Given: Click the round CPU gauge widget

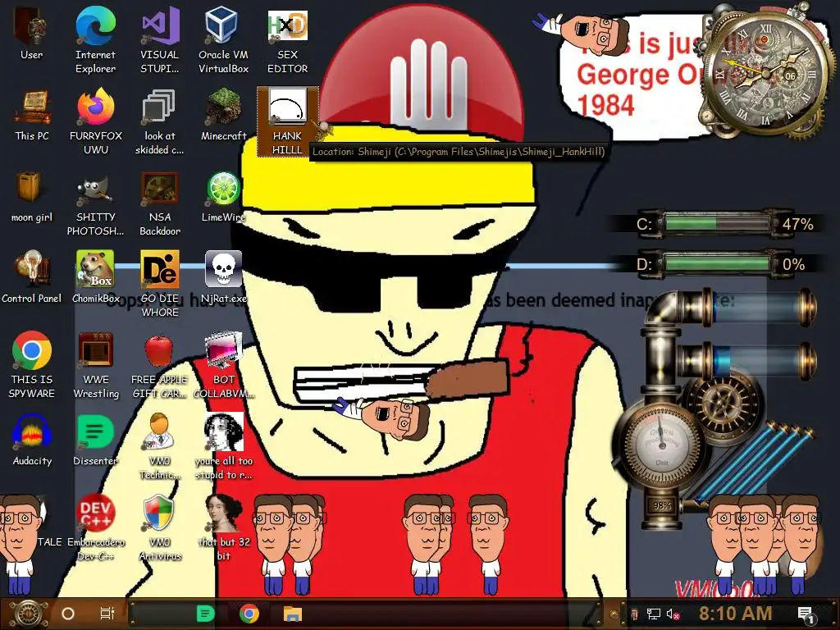Looking at the screenshot, I should click(660, 445).
